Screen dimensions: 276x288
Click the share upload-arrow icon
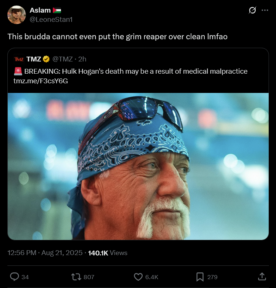click(262, 277)
